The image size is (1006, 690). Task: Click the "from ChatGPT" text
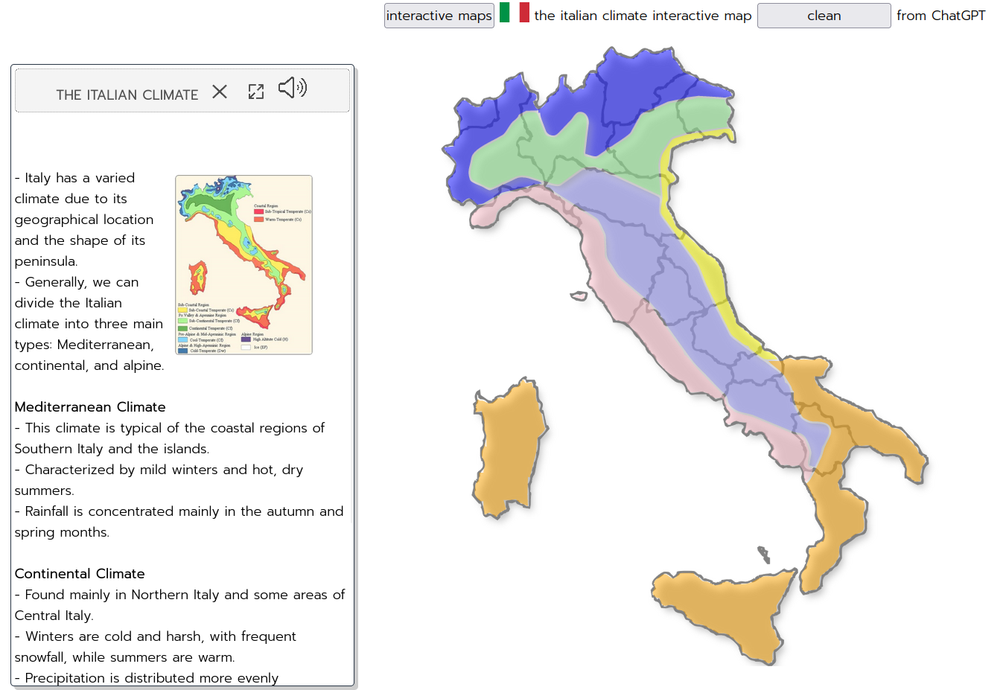point(940,16)
